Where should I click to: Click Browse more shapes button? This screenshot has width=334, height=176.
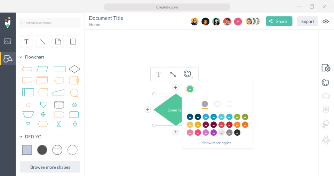tap(50, 167)
